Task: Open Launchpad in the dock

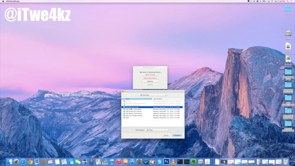Action: coord(16,161)
